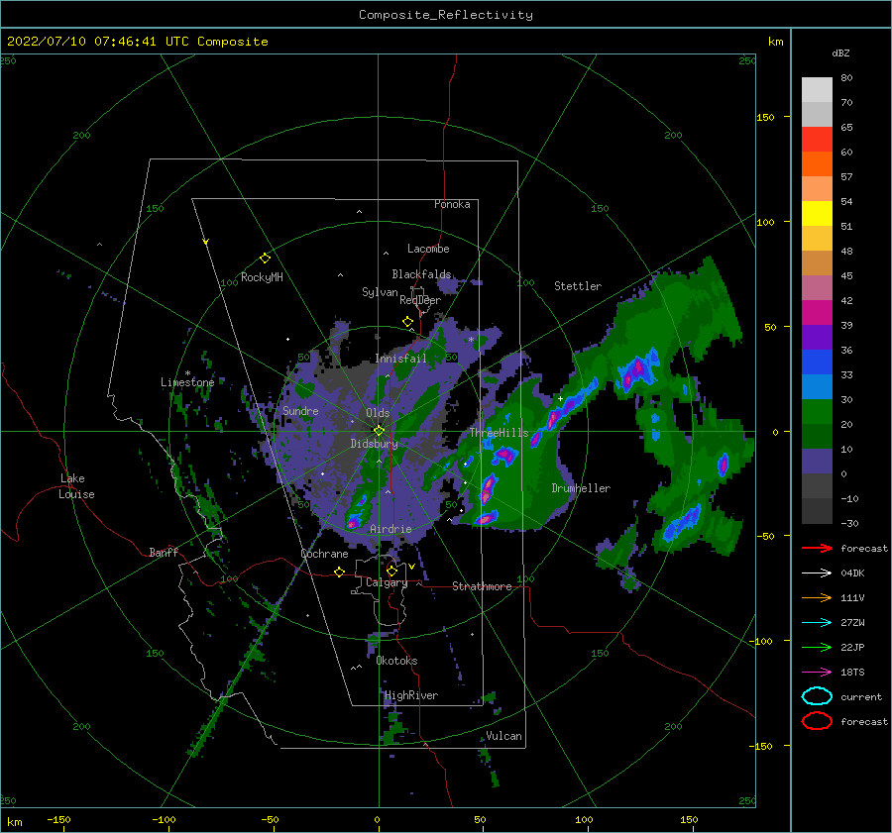The width and height of the screenshot is (892, 833).
Task: Click the Stettler city label
Action: click(x=578, y=286)
